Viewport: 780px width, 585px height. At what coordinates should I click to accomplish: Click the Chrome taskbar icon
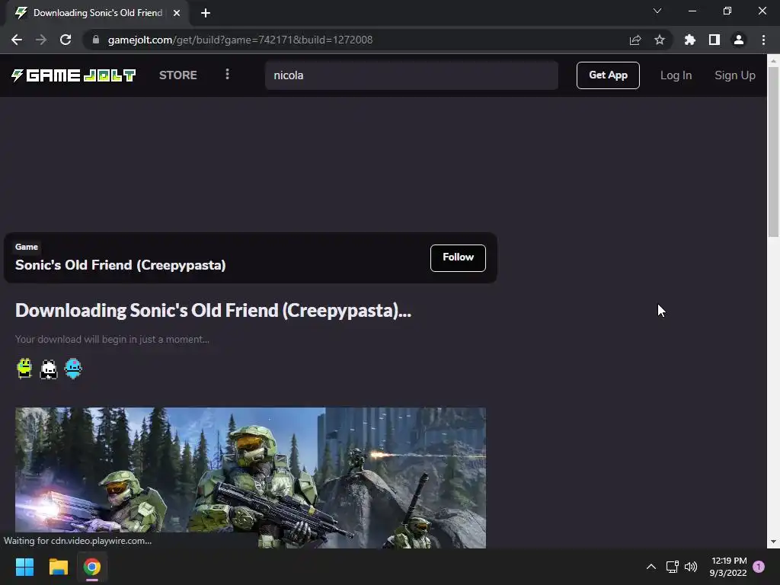coord(92,567)
